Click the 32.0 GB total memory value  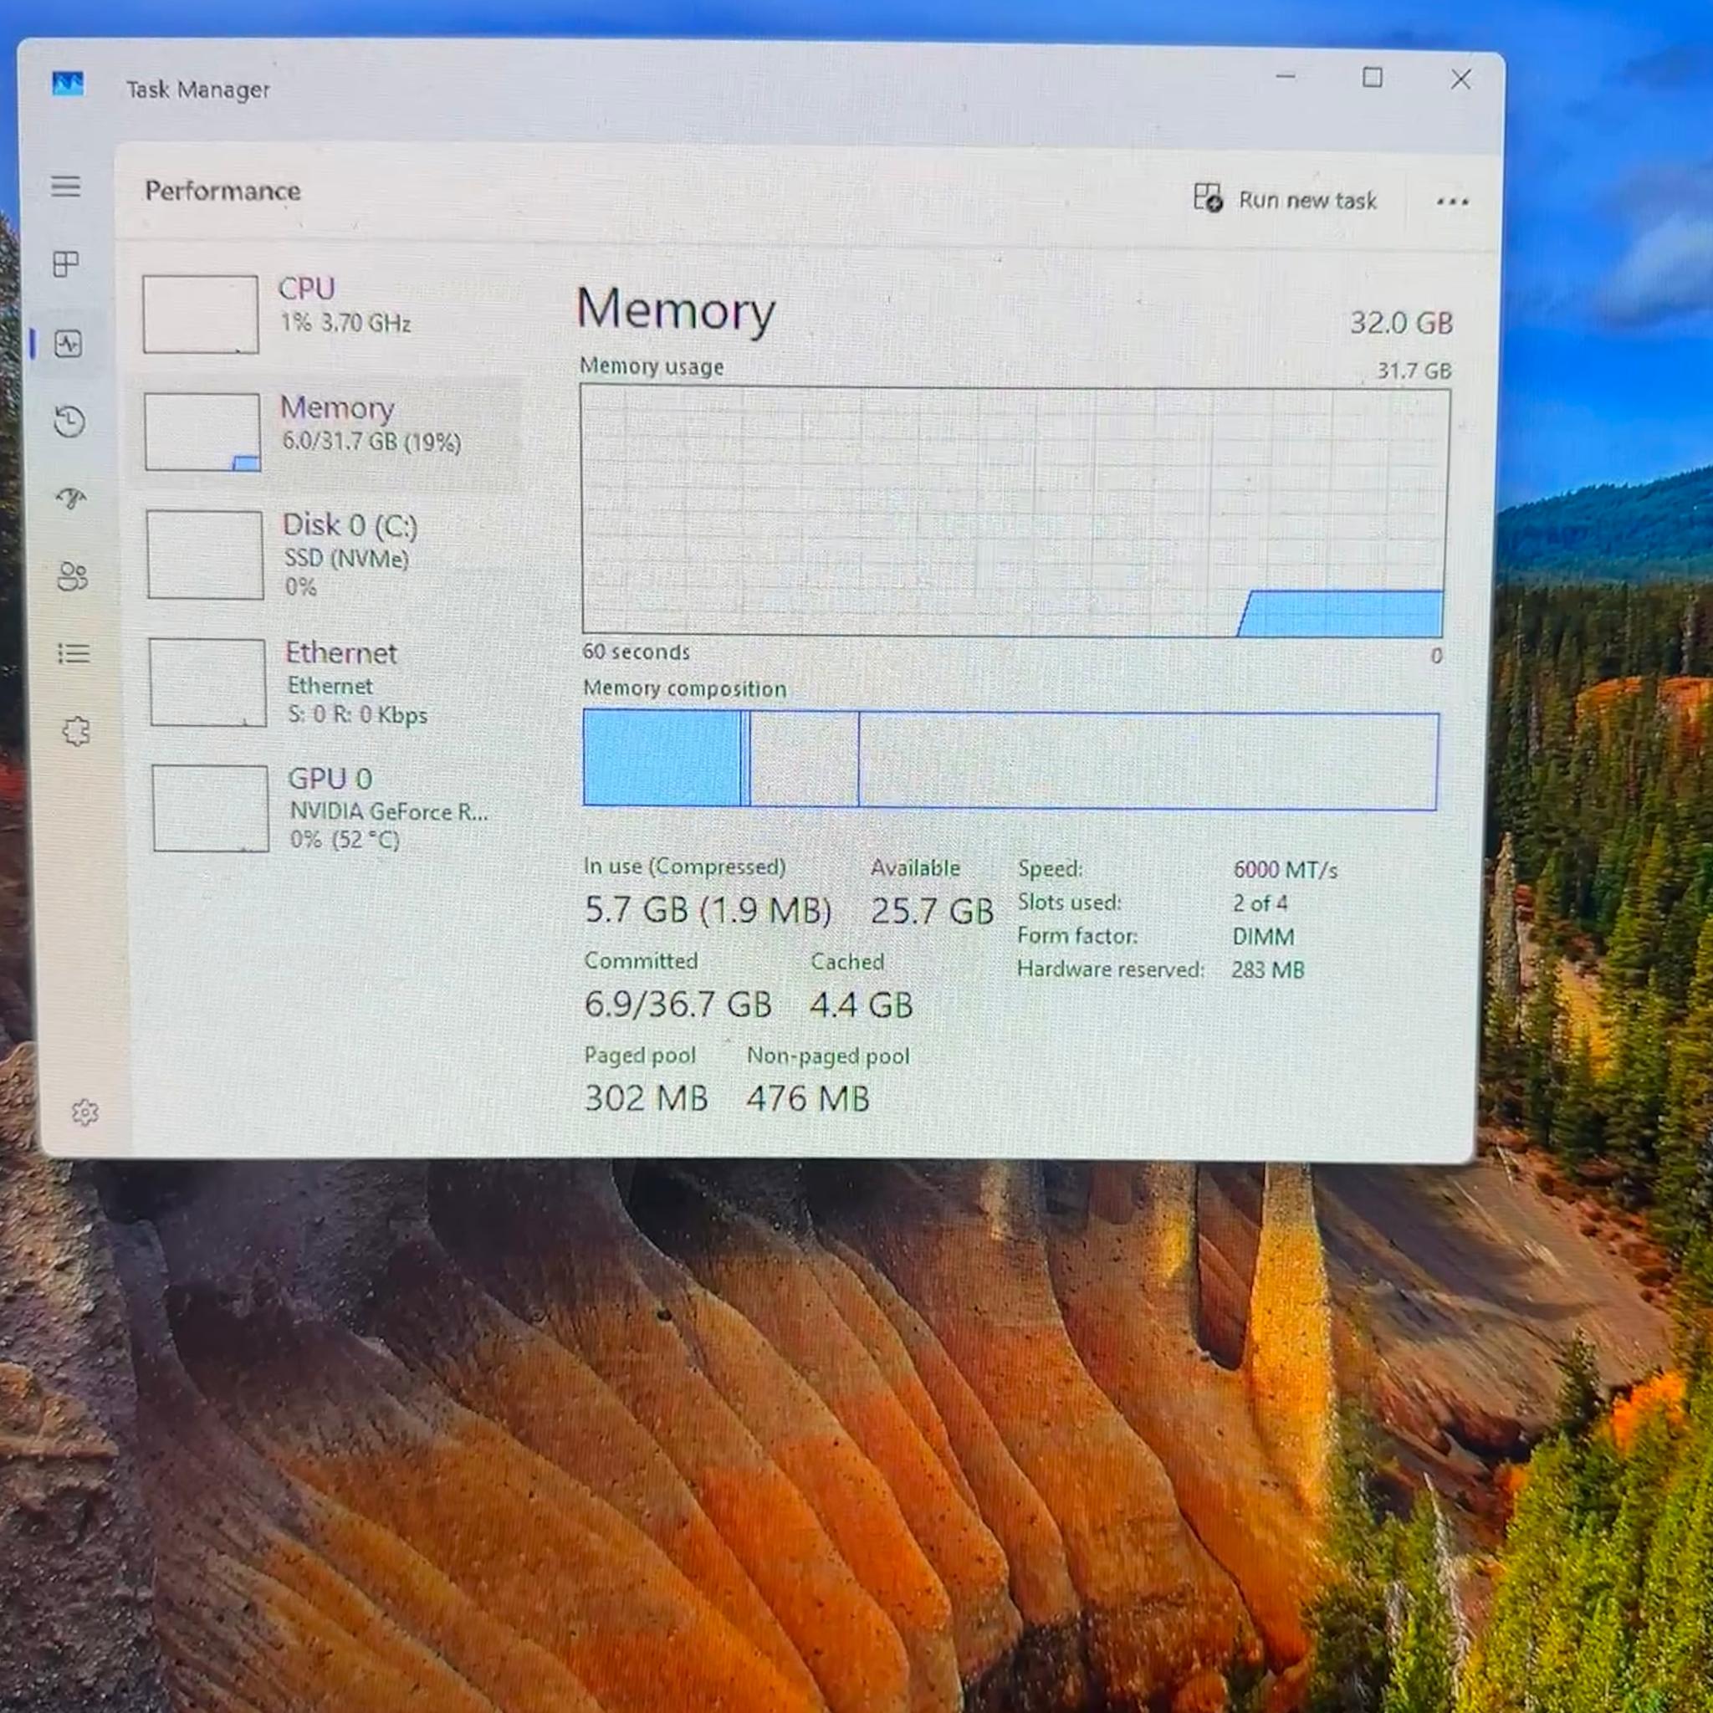coord(1402,323)
